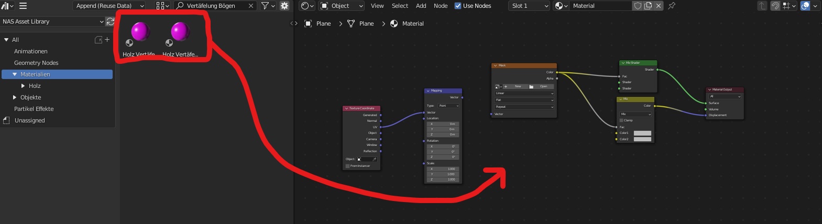
Task: Open the Mapping node Type Point dropdown
Action: tap(448, 106)
